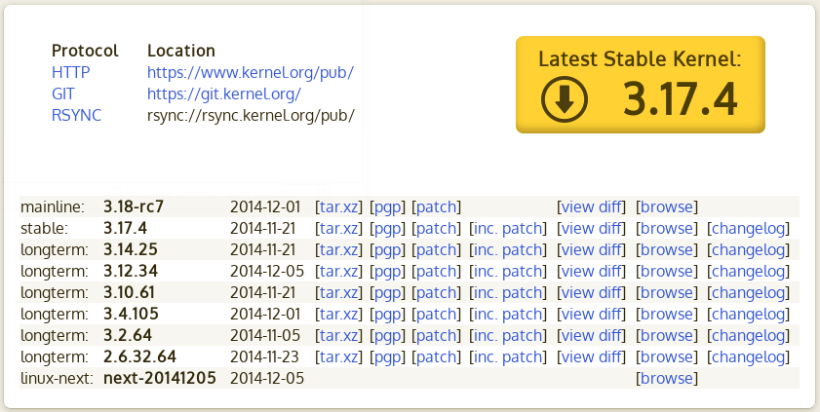Image resolution: width=820 pixels, height=412 pixels.
Task: Visit https://git.kernel.org/ location link
Action: point(223,94)
